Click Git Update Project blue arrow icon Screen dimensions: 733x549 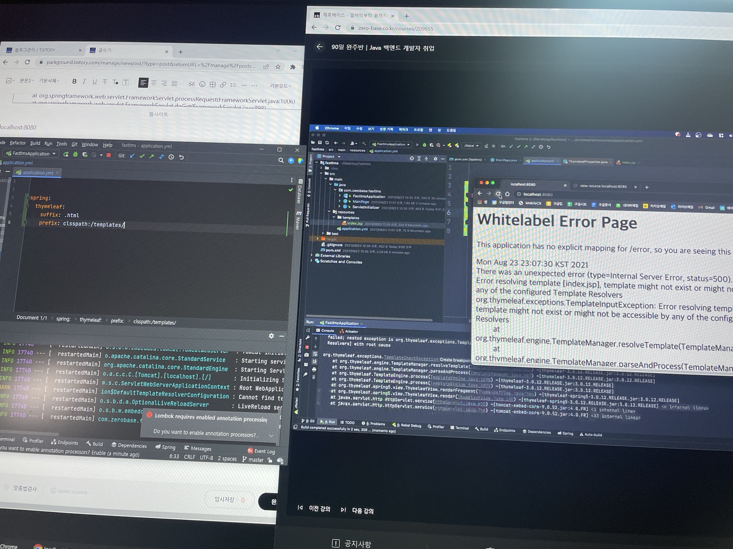click(132, 156)
